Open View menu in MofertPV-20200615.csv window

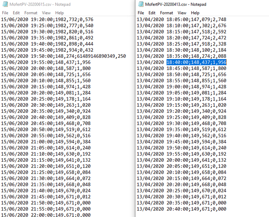tap(46, 13)
